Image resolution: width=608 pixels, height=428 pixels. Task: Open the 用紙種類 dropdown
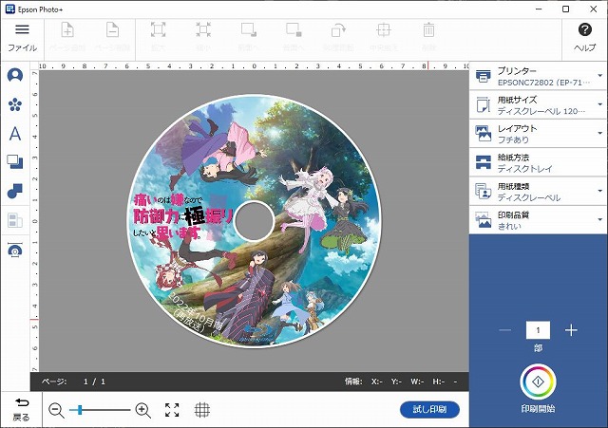coord(539,191)
